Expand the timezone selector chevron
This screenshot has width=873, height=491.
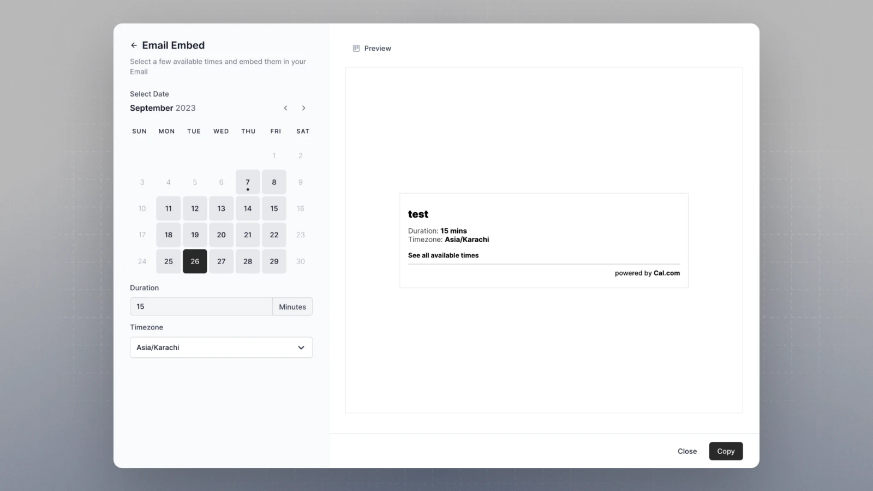[301, 348]
